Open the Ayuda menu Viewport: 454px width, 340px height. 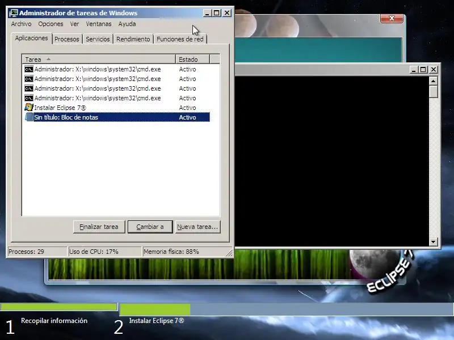pyautogui.click(x=127, y=24)
